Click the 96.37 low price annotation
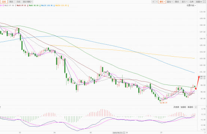Screen dimensions: 207x134 pyautogui.click(x=164, y=103)
